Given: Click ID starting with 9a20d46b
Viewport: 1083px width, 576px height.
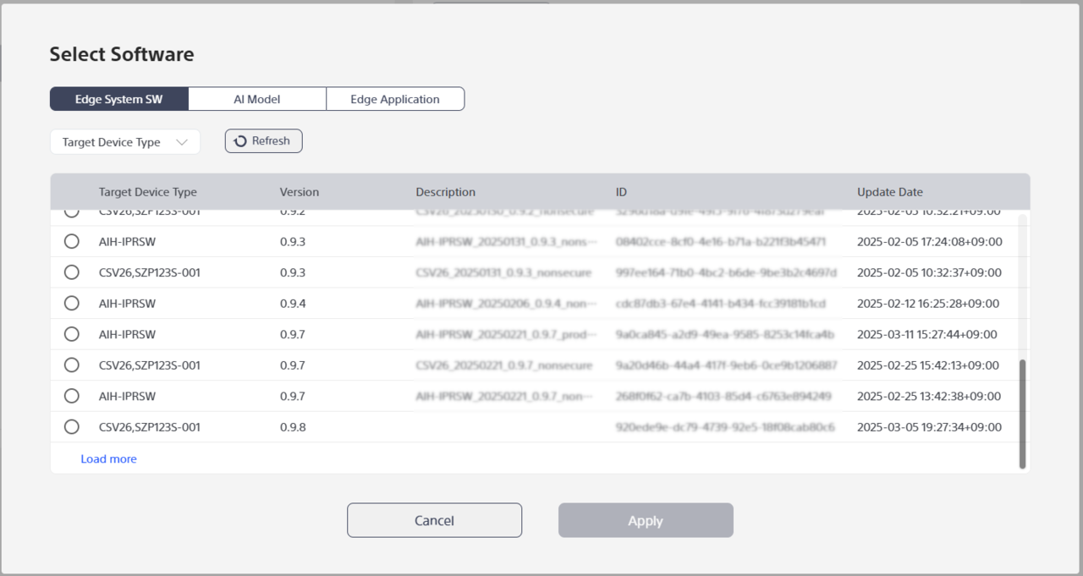Looking at the screenshot, I should point(726,365).
